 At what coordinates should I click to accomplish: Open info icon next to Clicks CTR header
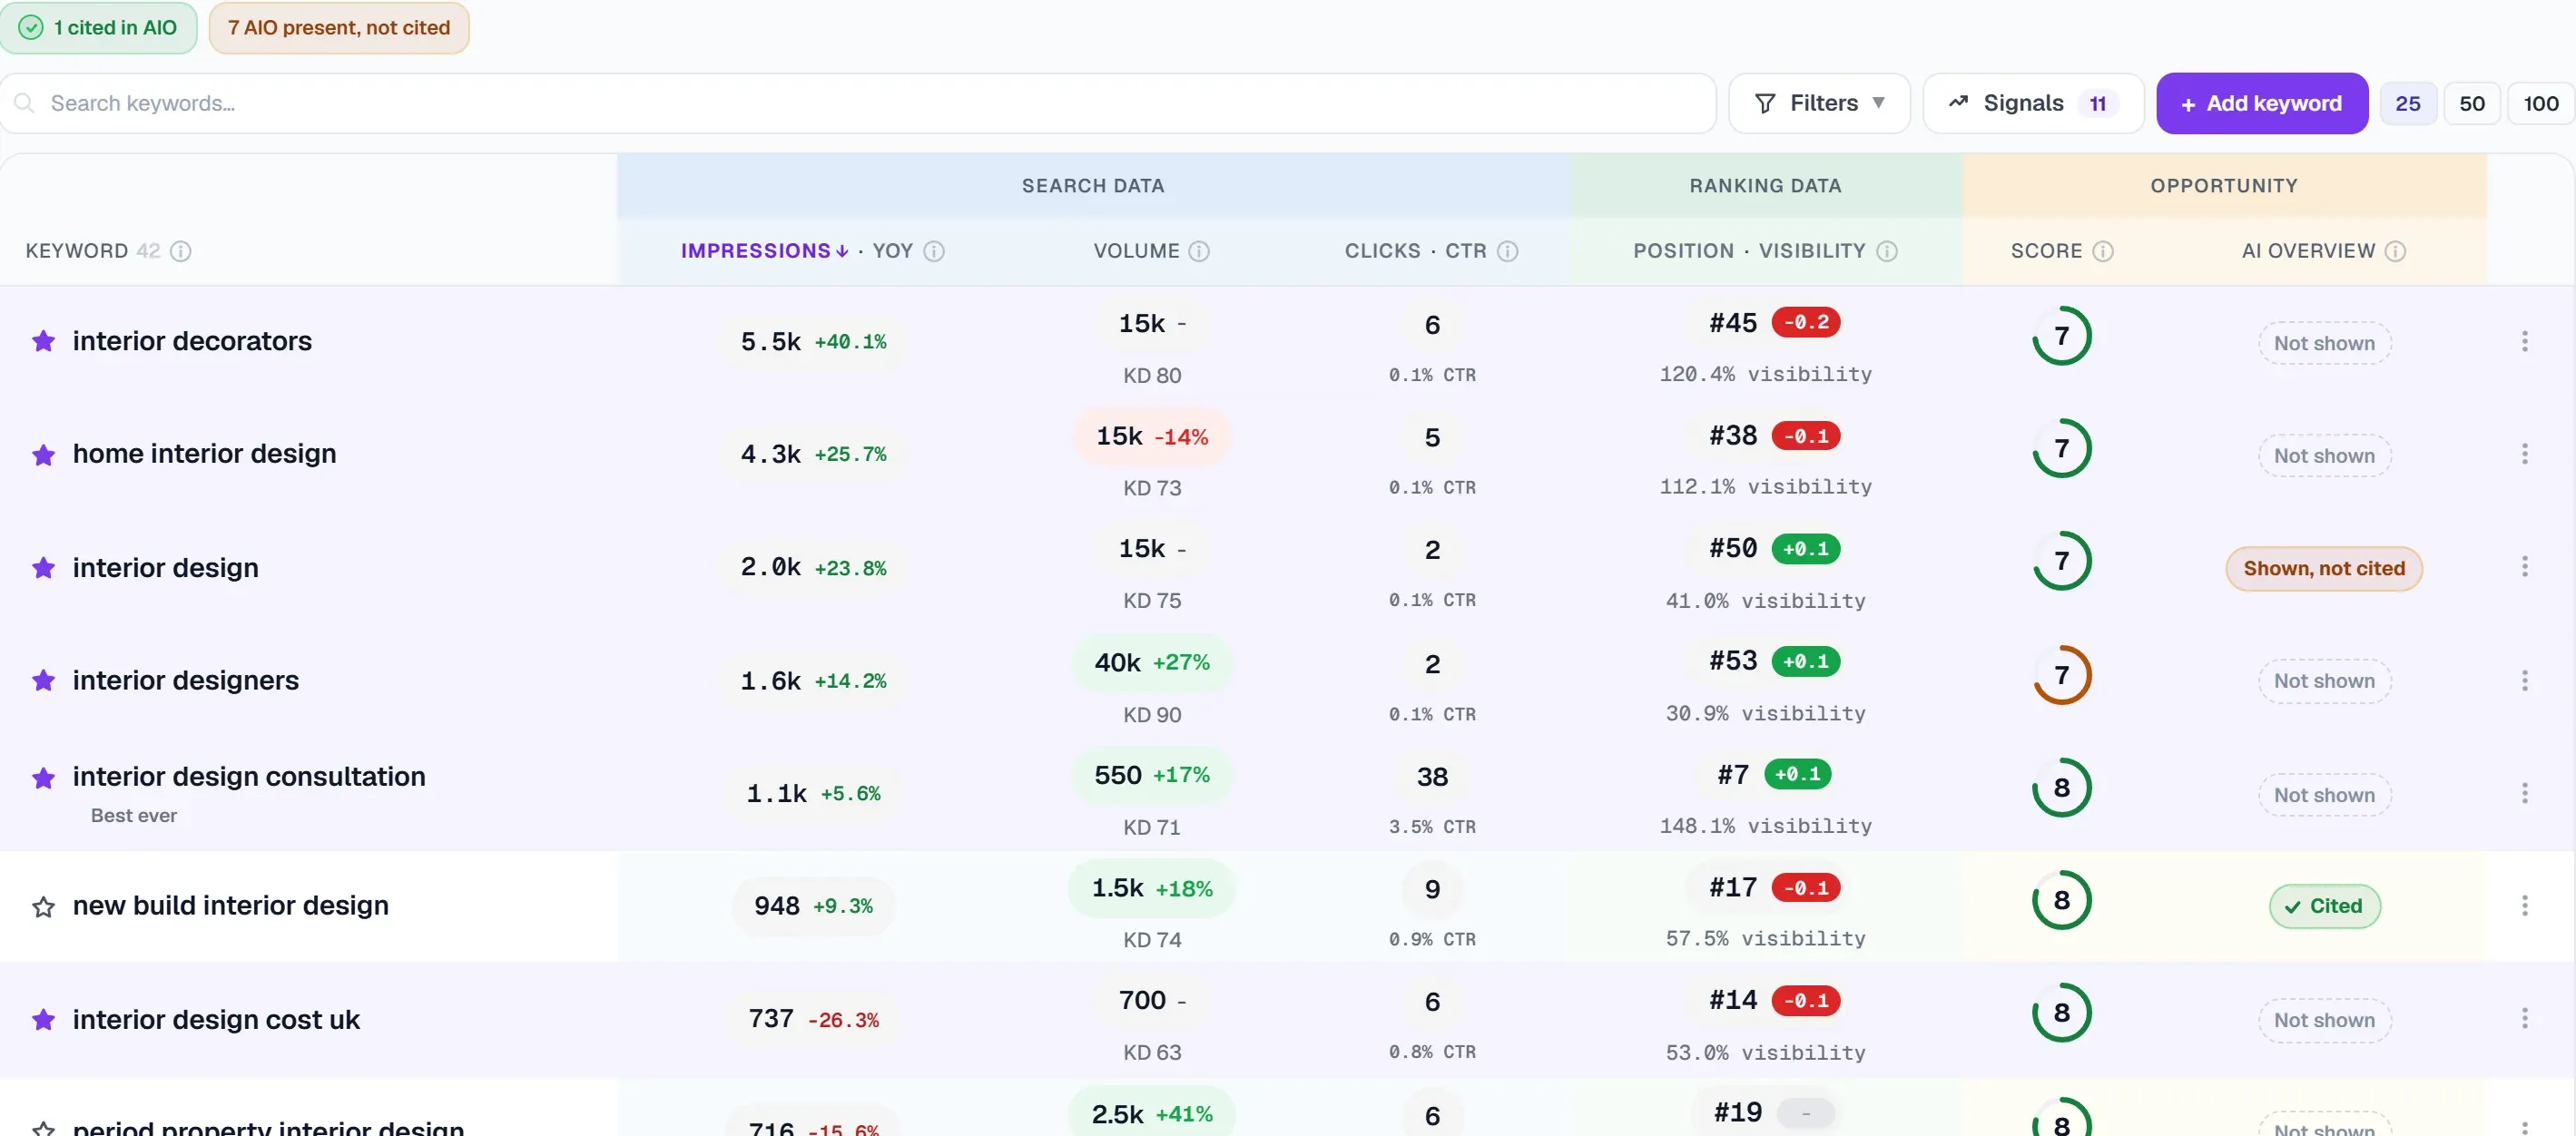pyautogui.click(x=1507, y=251)
